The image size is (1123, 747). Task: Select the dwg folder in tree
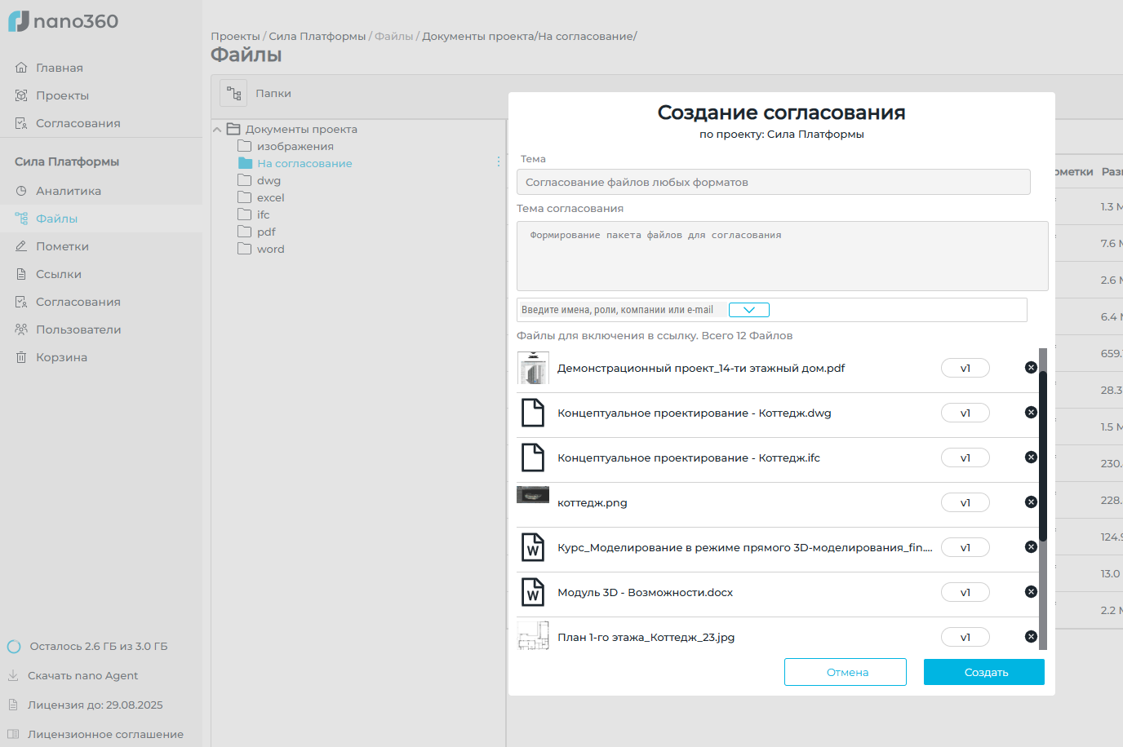click(x=269, y=180)
